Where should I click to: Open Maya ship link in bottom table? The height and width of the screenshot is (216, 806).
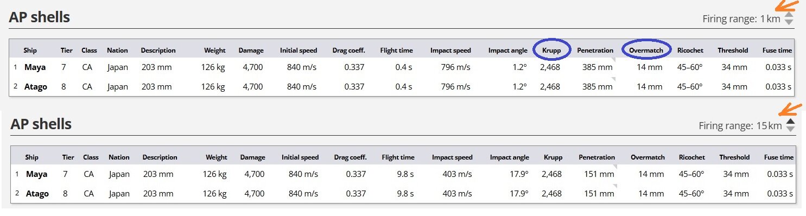click(36, 174)
